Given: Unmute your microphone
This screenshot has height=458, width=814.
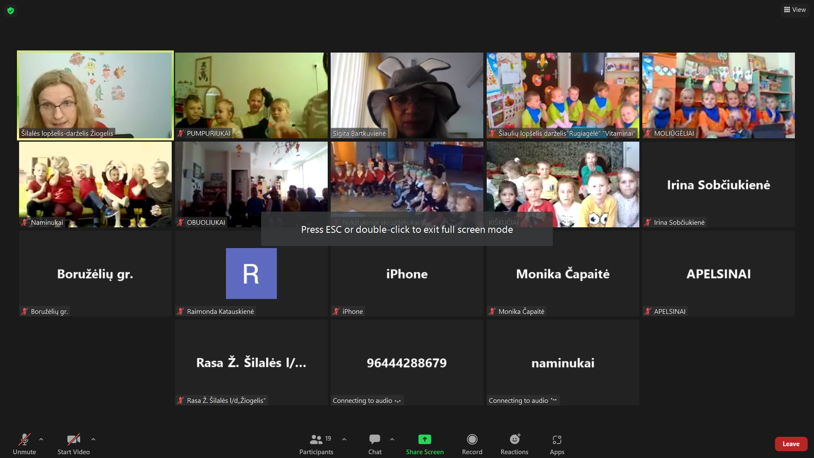Looking at the screenshot, I should coord(24,444).
